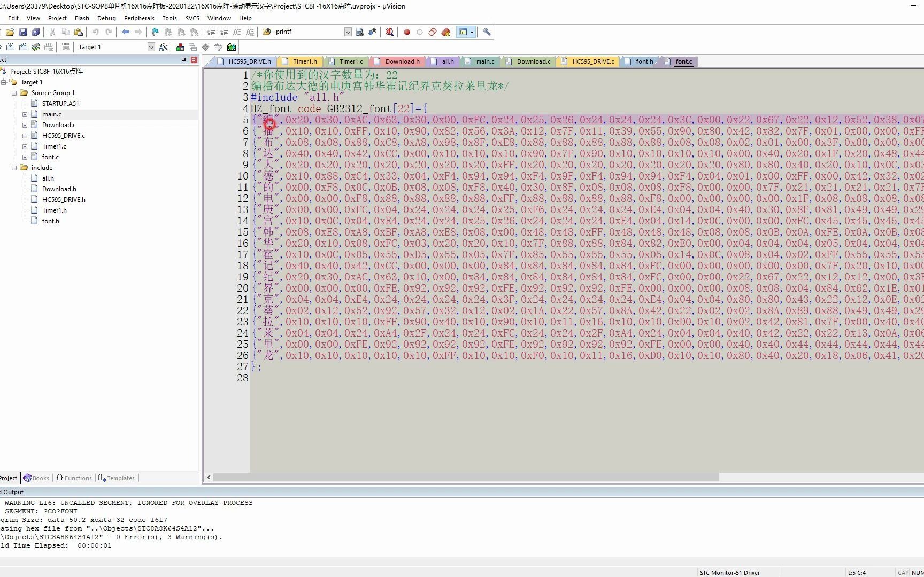The image size is (924, 577).
Task: Close the Project panel with red X
Action: pos(194,60)
